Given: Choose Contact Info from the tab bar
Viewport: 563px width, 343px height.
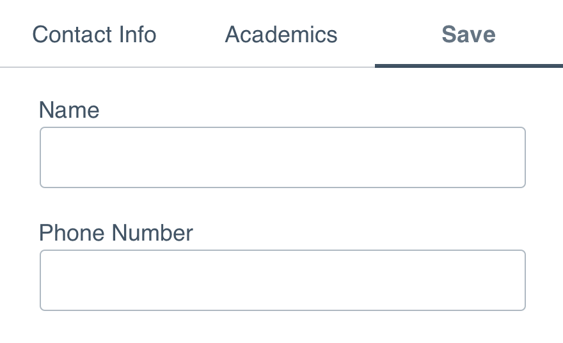Looking at the screenshot, I should [94, 35].
